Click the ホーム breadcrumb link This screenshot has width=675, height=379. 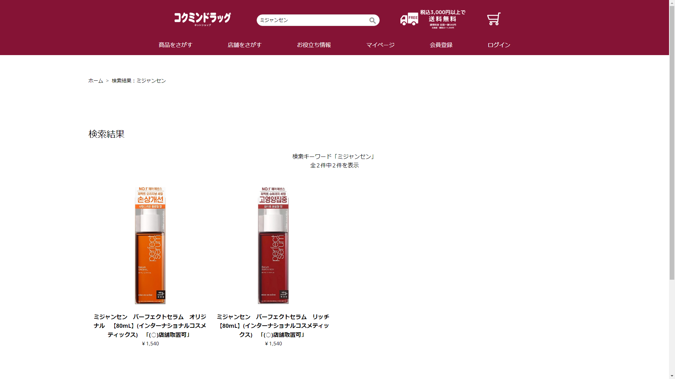[96, 81]
